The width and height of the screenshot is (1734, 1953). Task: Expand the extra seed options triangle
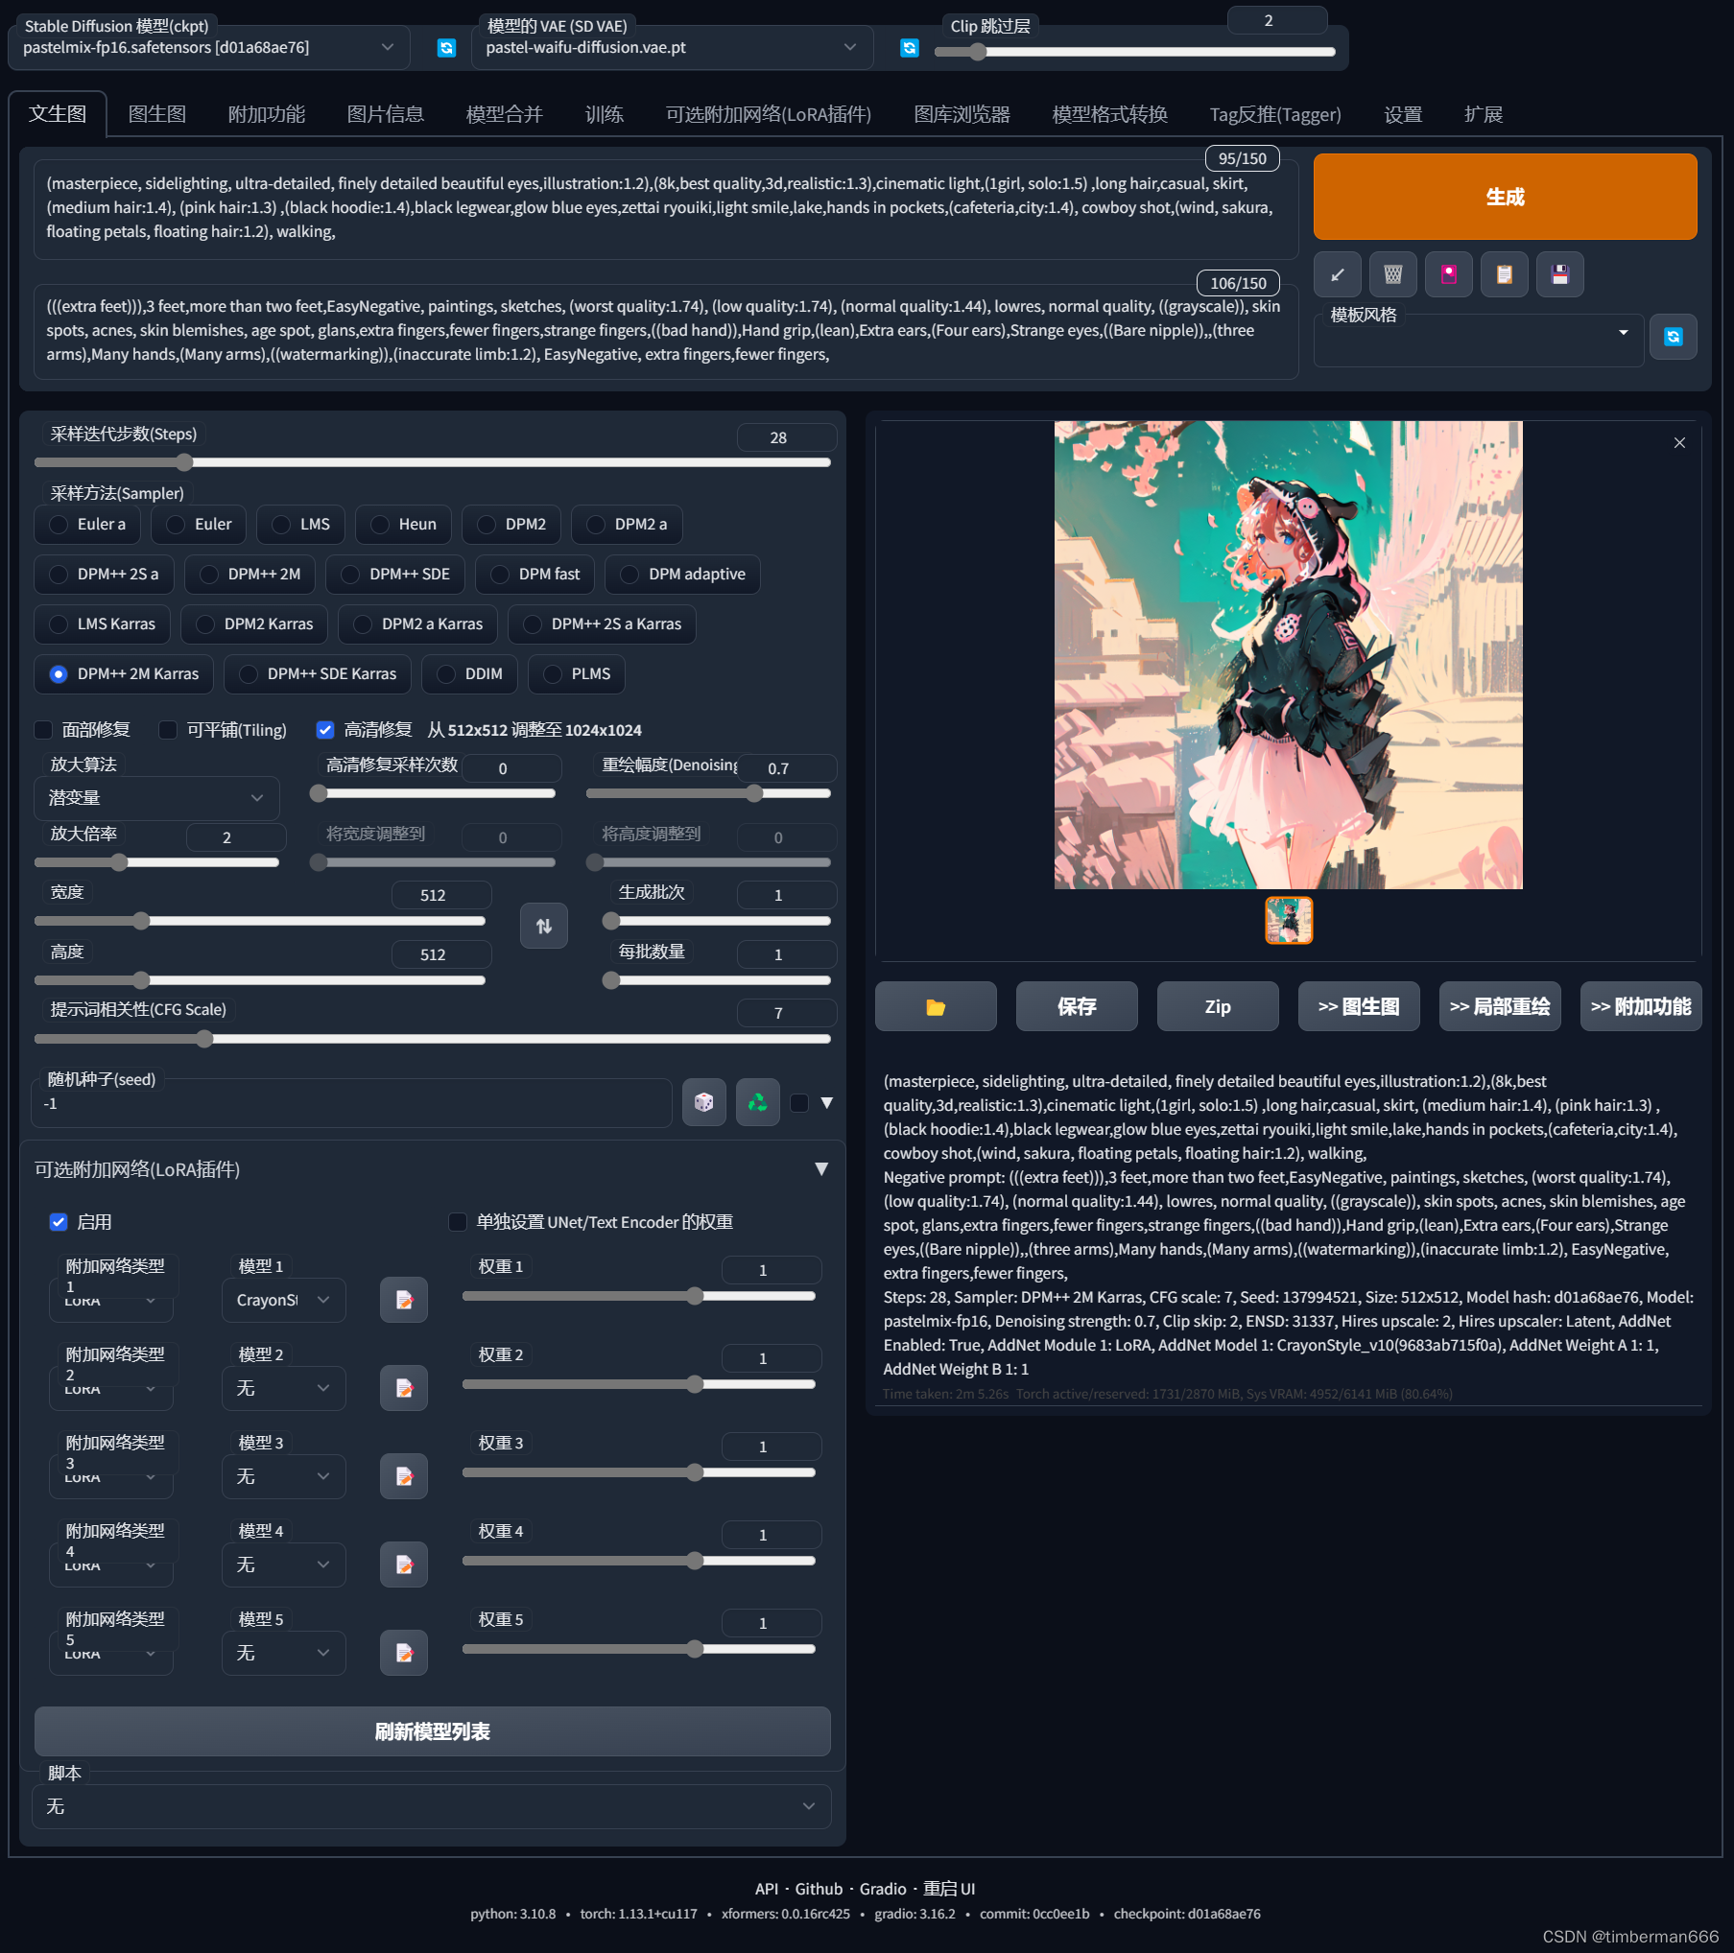click(x=827, y=1102)
